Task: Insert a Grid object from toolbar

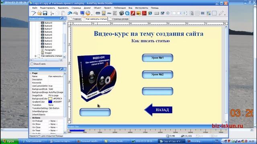Action: pos(197,13)
